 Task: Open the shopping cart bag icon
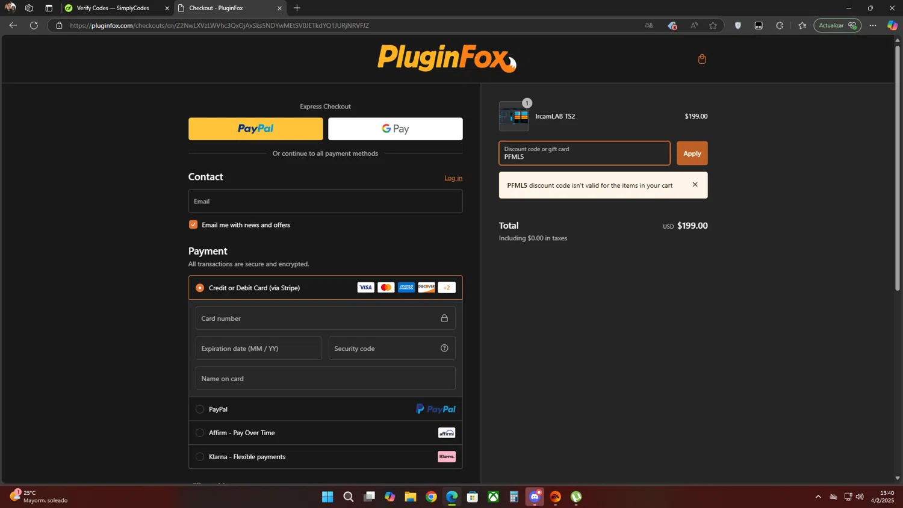[x=702, y=59]
